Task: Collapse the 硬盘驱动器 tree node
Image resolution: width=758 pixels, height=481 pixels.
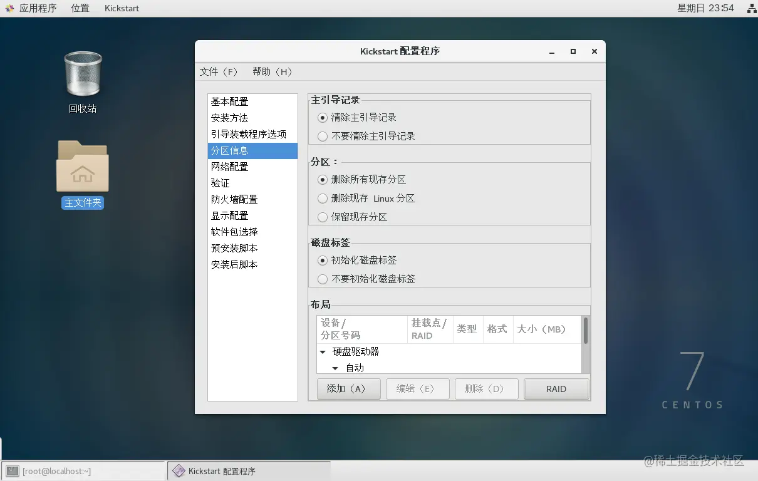Action: 323,352
